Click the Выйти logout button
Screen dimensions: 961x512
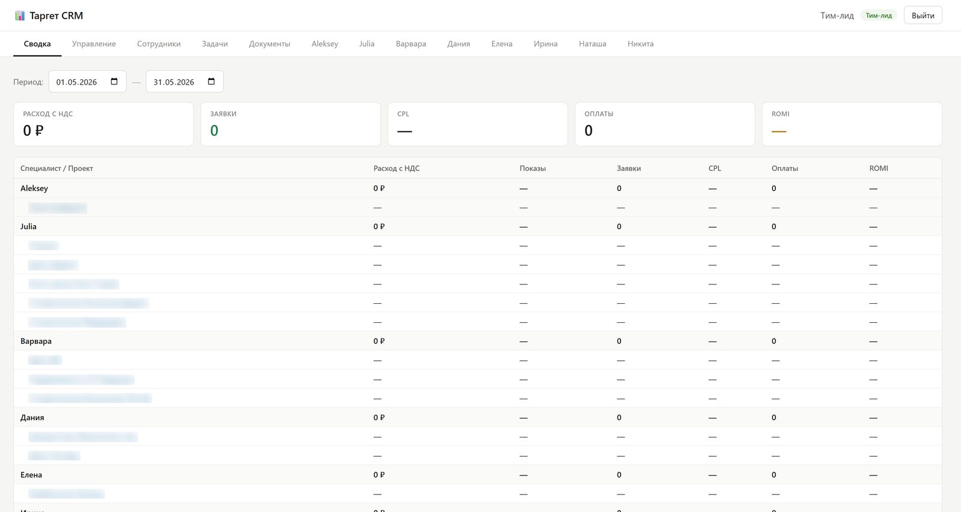[923, 16]
